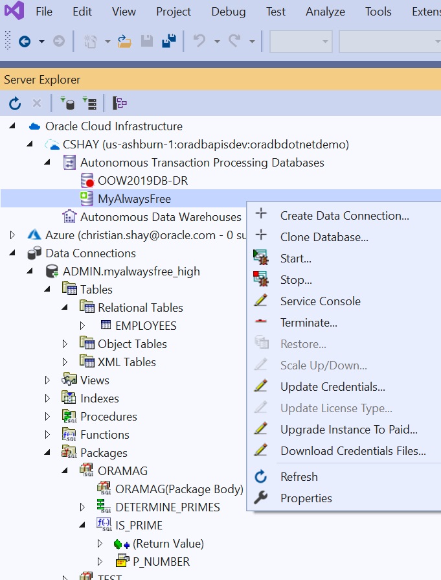Click the Visual Studio logo icon

[14, 11]
